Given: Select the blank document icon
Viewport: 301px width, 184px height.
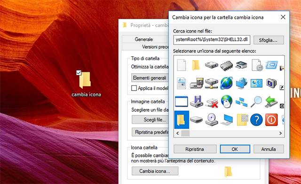Looking at the screenshot, I should click(182, 65).
